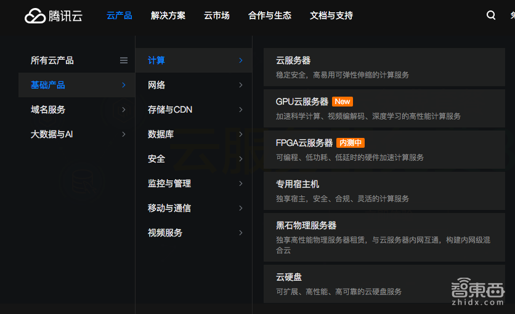515x314 pixels.
Task: Open 合作与生态 navigation item
Action: click(270, 15)
